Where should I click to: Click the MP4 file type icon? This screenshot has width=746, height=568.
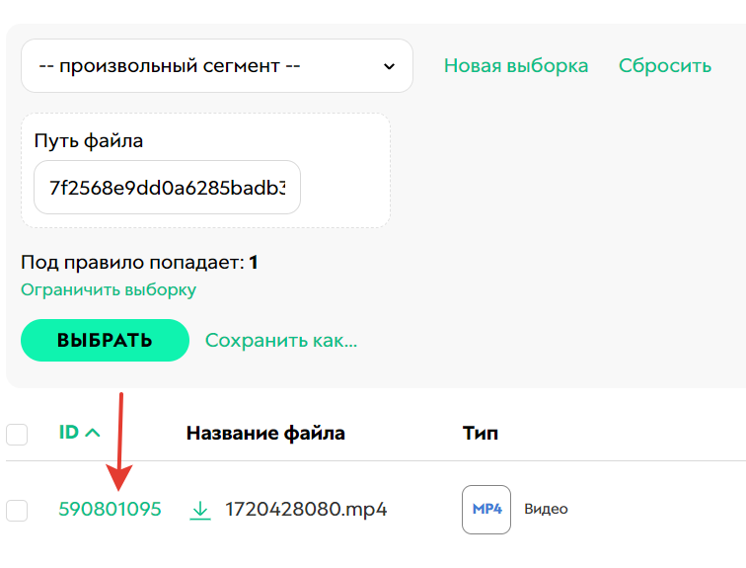click(x=486, y=510)
